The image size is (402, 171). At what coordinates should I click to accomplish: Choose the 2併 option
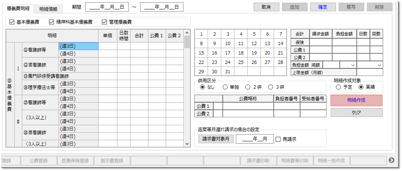248,87
